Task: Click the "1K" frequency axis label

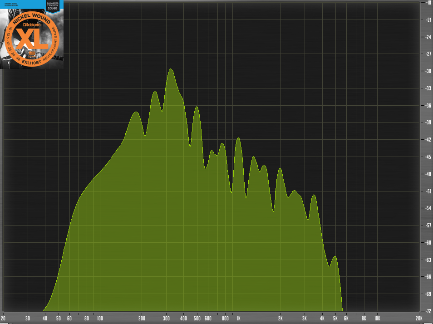Action: click(x=239, y=319)
